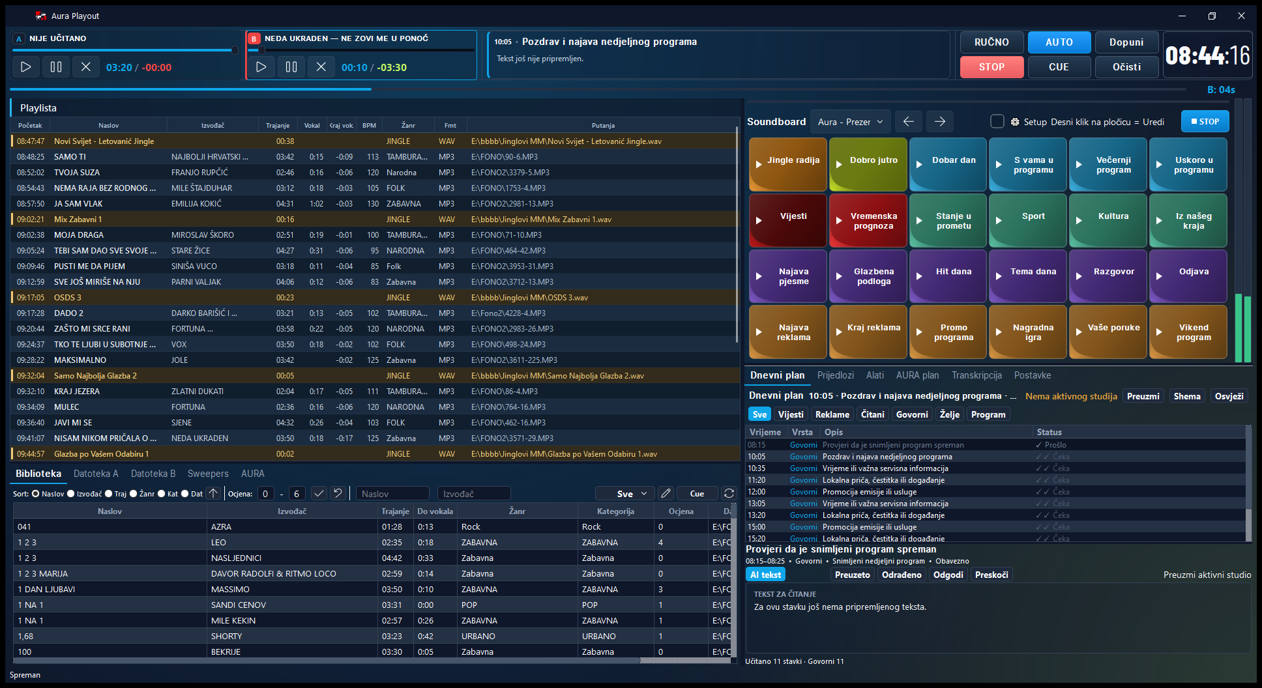Viewport: 1262px width, 688px height.
Task: Go to next soundboard page
Action: tap(939, 121)
